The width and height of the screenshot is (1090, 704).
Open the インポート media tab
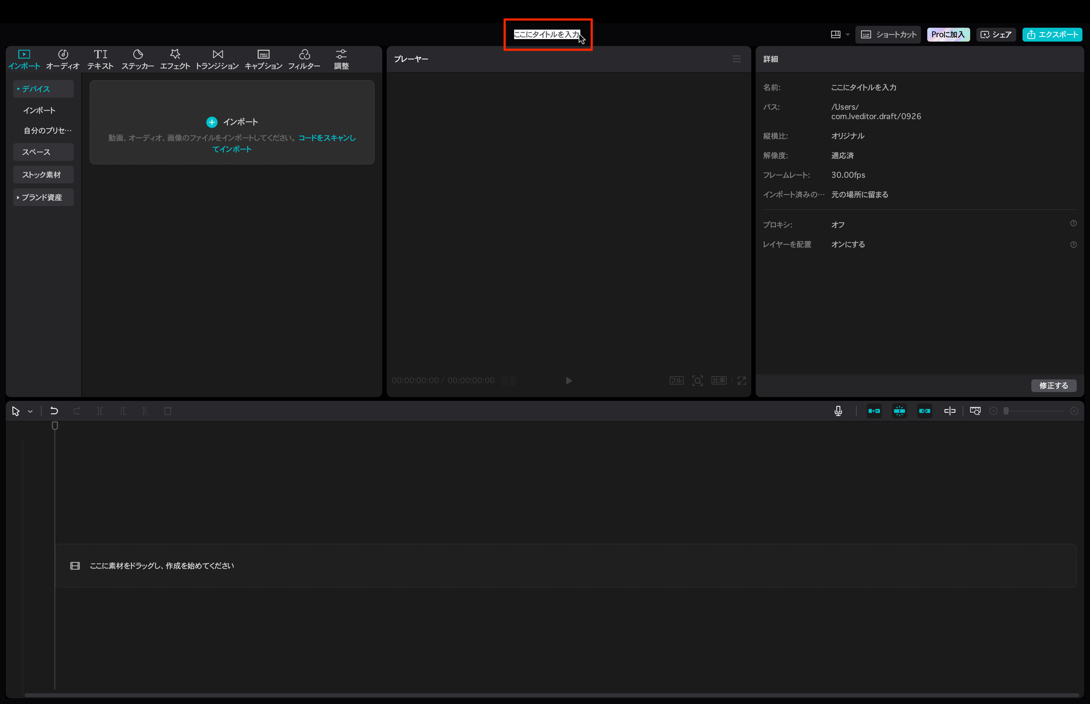pos(24,60)
